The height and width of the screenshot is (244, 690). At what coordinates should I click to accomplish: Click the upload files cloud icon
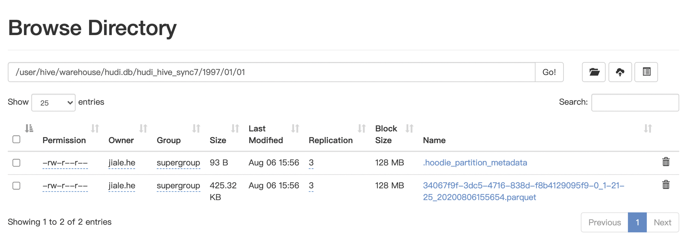[x=620, y=72]
